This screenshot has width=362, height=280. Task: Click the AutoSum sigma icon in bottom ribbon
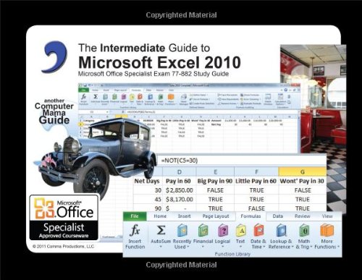(161, 230)
